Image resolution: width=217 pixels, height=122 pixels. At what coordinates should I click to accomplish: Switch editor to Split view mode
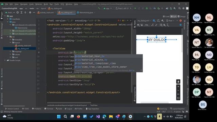pyautogui.click(x=173, y=17)
